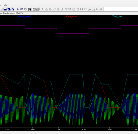Image resolution: width=138 pixels, height=134 pixels.
Task: Select the SPICE directive '.op' tool
Action: 101,9
